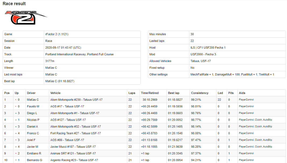Image resolution: width=287 pixels, height=163 pixels.
Task: Click the Best lap column header
Action: click(174, 93)
